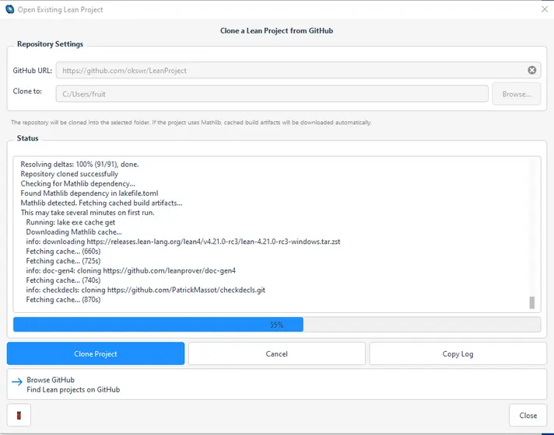Click the lean-4.21.0-rc3 download URL log line
Image resolution: width=554 pixels, height=435 pixels.
pyautogui.click(x=183, y=242)
